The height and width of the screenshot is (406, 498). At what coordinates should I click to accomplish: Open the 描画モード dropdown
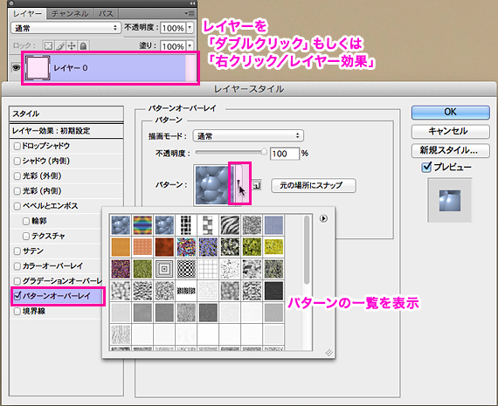(x=248, y=136)
